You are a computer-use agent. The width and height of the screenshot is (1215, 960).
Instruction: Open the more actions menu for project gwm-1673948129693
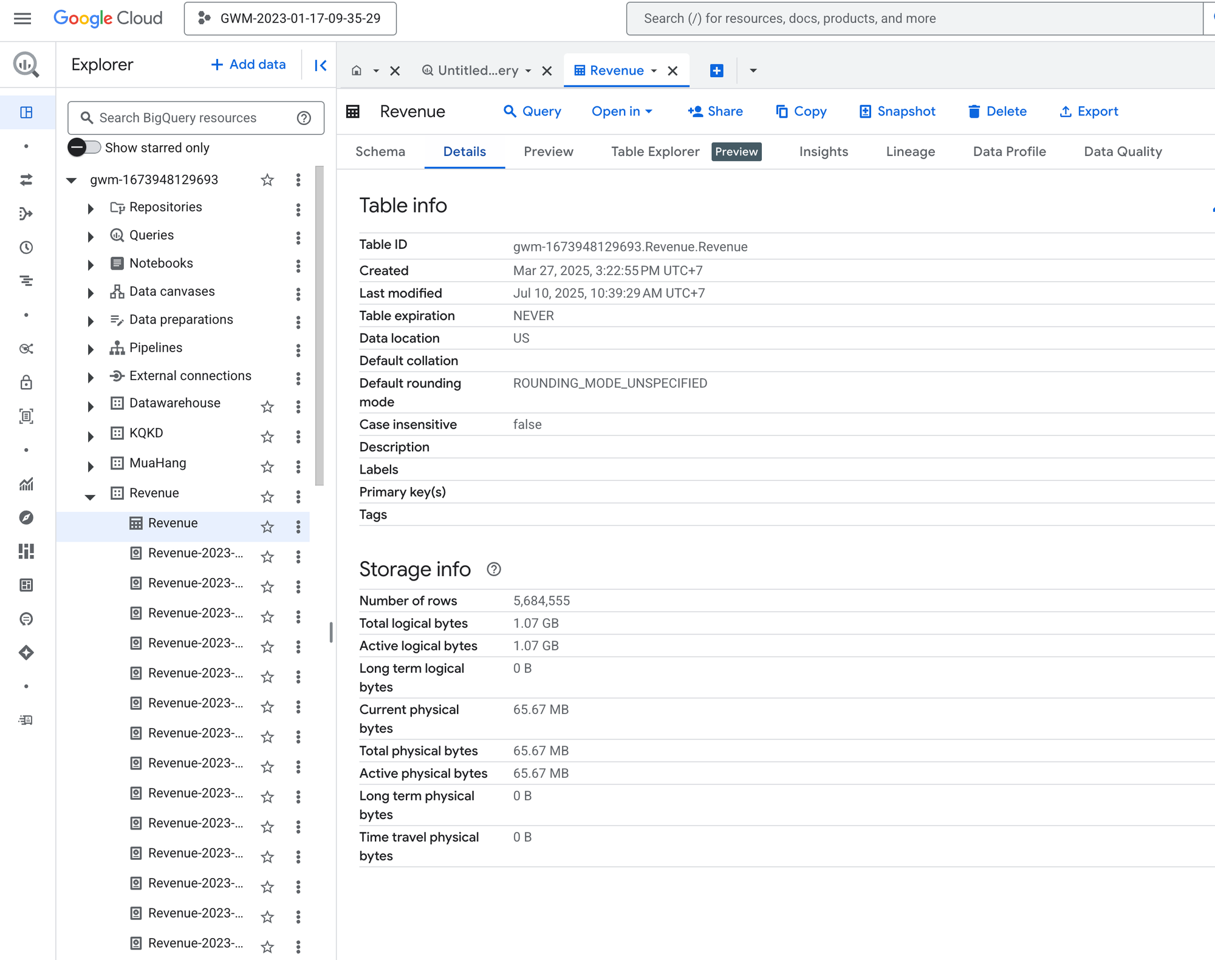298,180
